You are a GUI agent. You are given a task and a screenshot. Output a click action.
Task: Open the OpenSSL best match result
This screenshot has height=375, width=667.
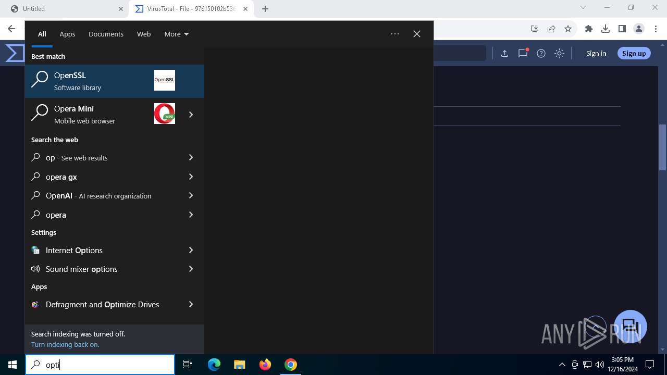pos(115,81)
